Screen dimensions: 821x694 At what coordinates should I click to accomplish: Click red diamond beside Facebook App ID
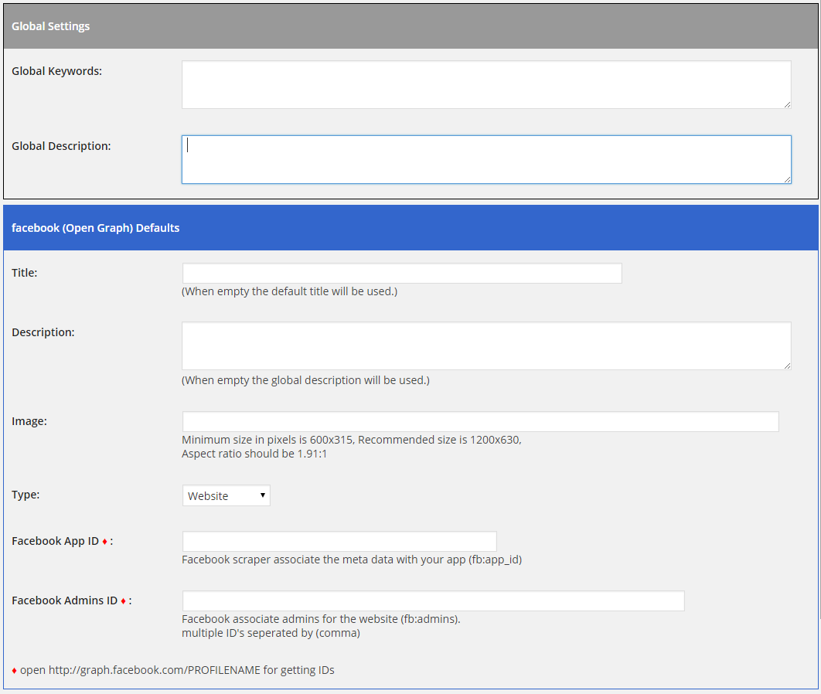104,542
